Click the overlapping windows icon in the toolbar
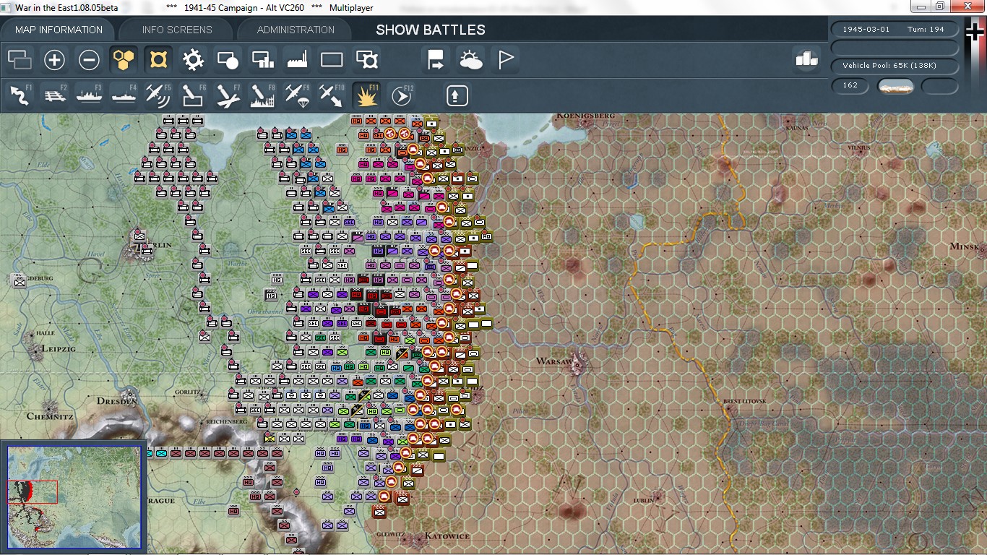This screenshot has height=555, width=987. pos(20,59)
